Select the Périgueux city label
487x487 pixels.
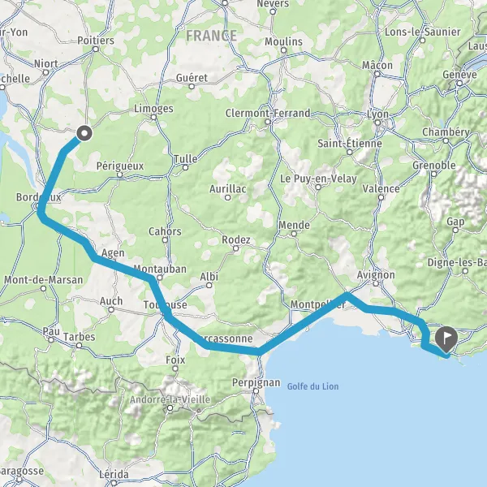(120, 166)
